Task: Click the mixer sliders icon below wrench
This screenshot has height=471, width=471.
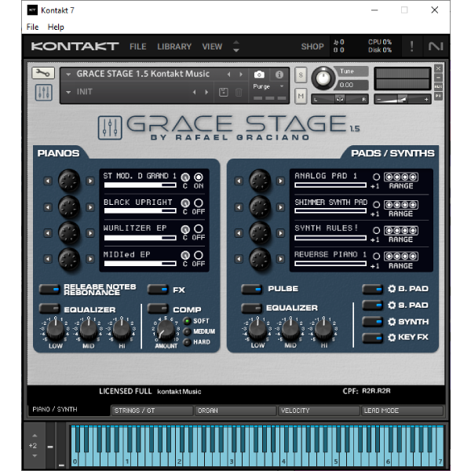Action: pos(44,93)
